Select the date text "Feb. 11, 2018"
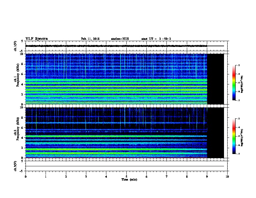This screenshot has height=198, width=256. click(90, 39)
